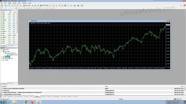Toggle the Chart Shift icon
The width and height of the screenshot is (186, 104).
click(x=71, y=5)
